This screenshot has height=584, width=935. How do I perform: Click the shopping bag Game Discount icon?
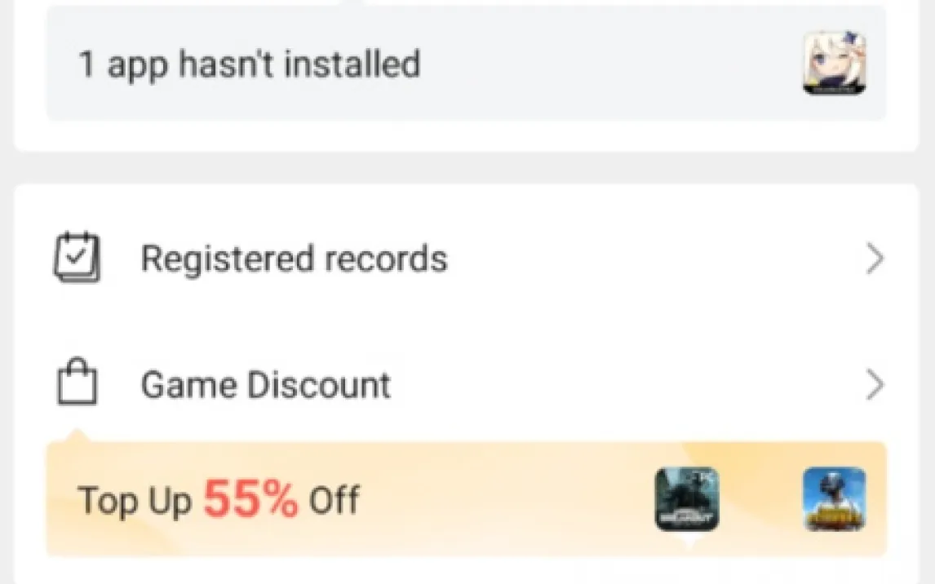pyautogui.click(x=77, y=385)
